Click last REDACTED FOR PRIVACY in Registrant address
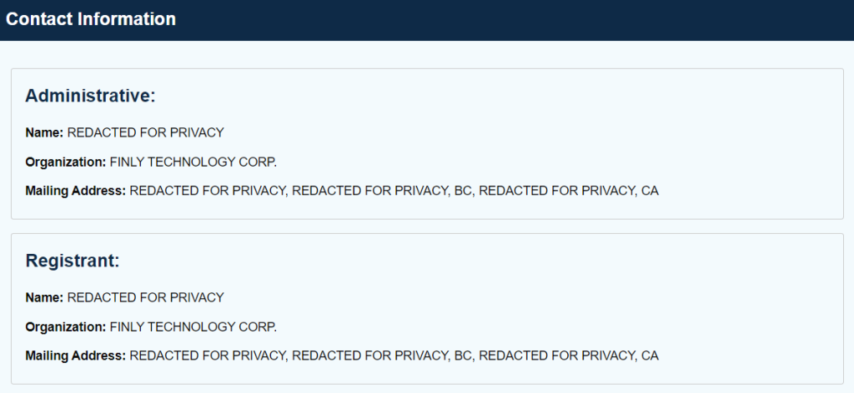The width and height of the screenshot is (854, 393). [x=556, y=356]
